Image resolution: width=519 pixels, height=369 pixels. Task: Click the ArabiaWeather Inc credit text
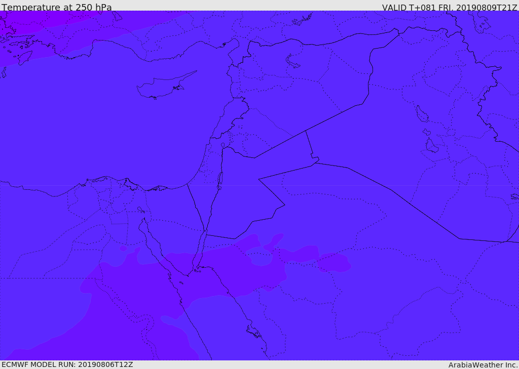click(483, 365)
